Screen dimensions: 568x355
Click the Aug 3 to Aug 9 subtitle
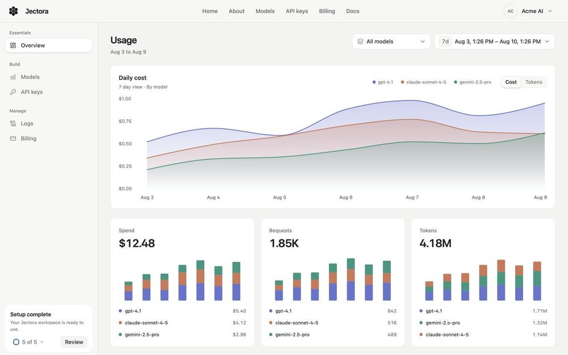click(128, 52)
